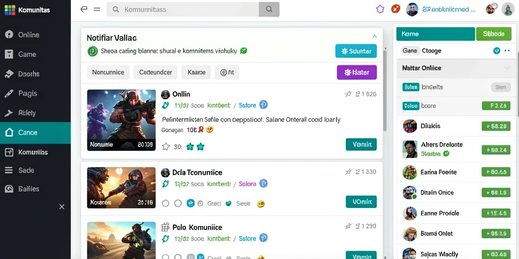Viewport: 519px width, 259px height.
Task: Select the @ht filter chip
Action: (x=227, y=72)
